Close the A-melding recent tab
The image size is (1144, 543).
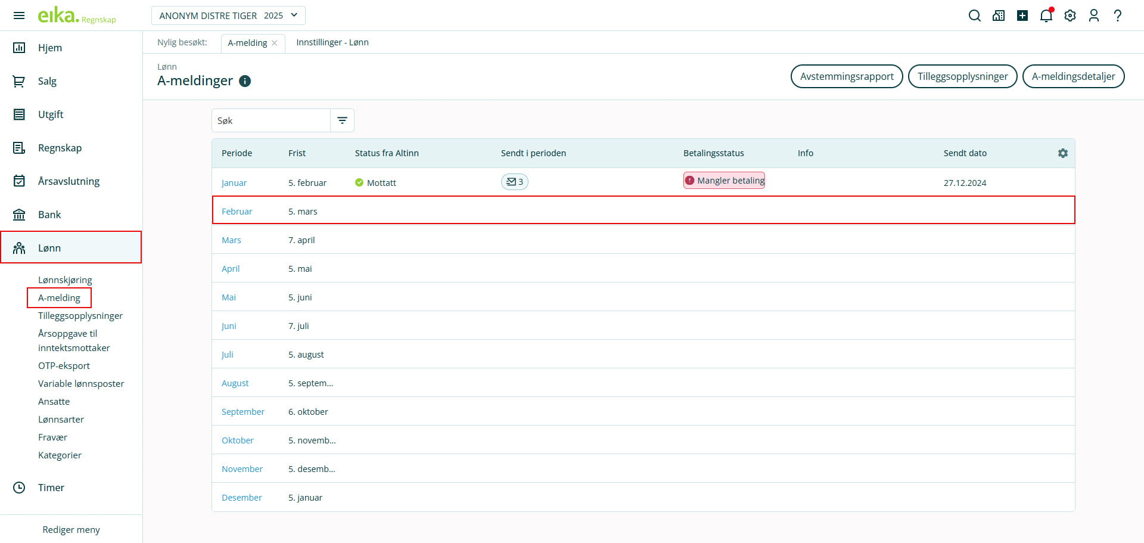(275, 43)
